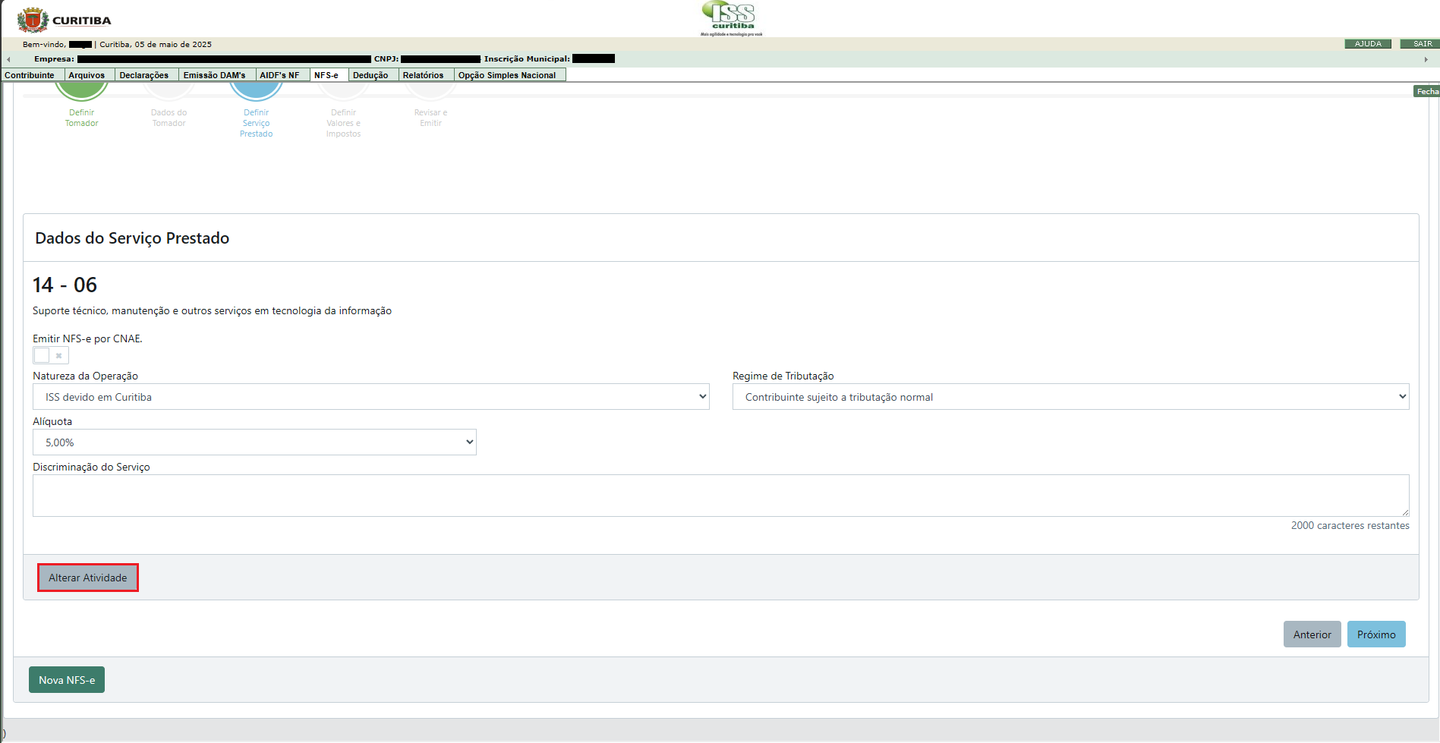1440x743 pixels.
Task: Click the right arrow on the company bar
Action: pos(1426,59)
